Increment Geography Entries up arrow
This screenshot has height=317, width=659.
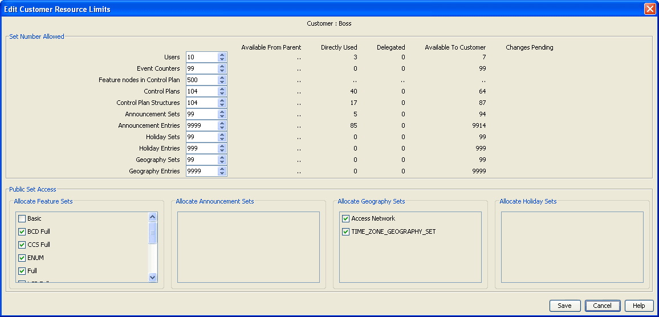pyautogui.click(x=222, y=169)
